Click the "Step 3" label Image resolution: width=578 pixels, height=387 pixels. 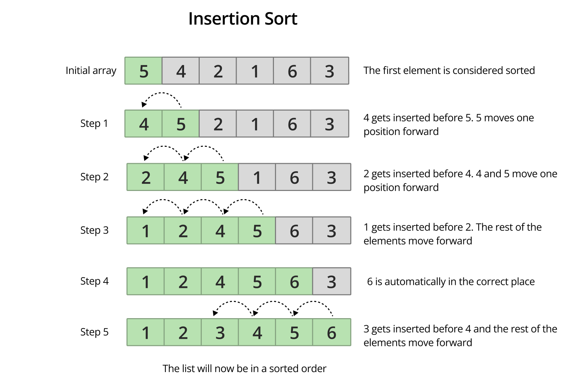(94, 230)
